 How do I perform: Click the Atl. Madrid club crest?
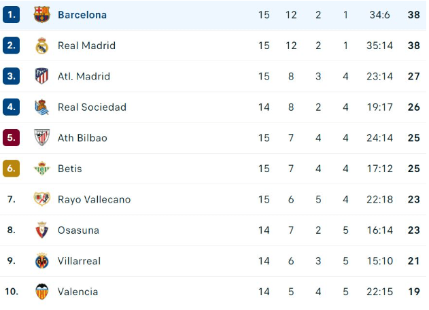tap(41, 76)
